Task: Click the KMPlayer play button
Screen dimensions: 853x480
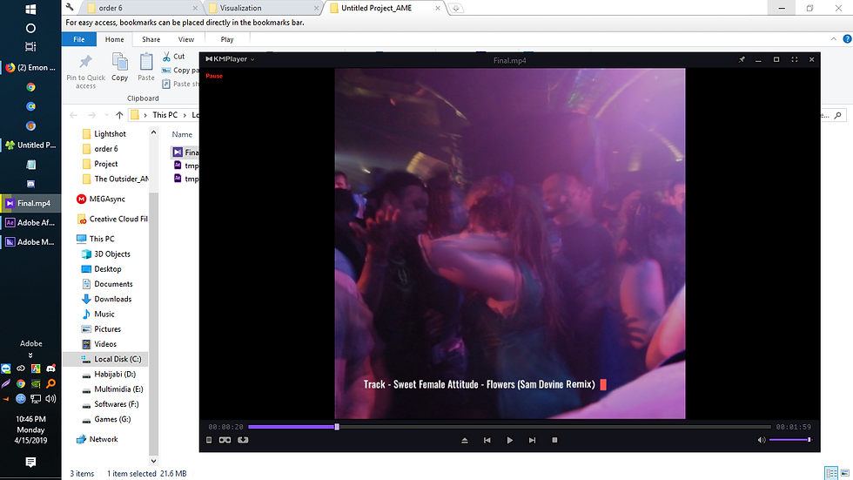Action: (x=509, y=440)
